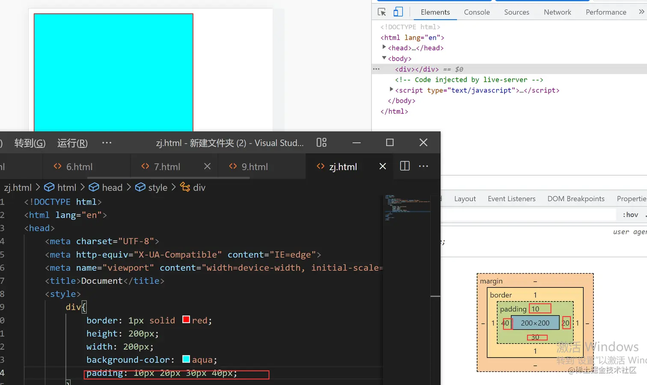Open the Event Listeners tab
The width and height of the screenshot is (647, 385).
[x=511, y=199]
